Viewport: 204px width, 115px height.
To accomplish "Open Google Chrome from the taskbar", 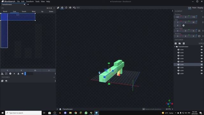I will pos(76,113).
